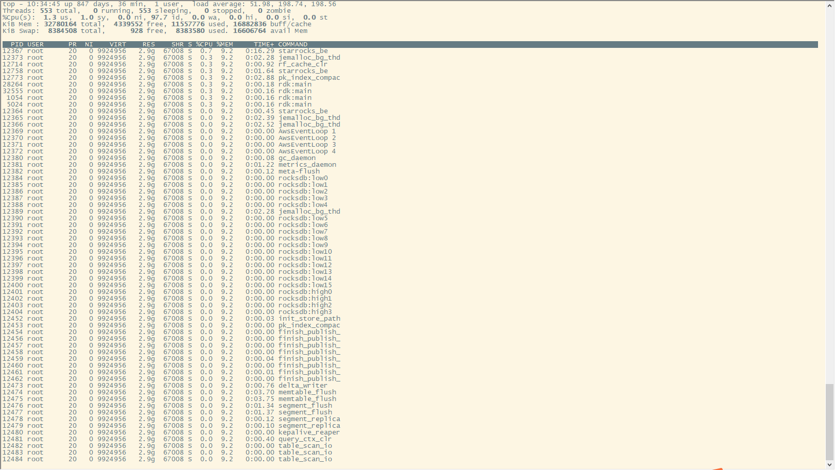Click the avail Mem value 16606764
The height and width of the screenshot is (470, 835).
click(x=250, y=31)
